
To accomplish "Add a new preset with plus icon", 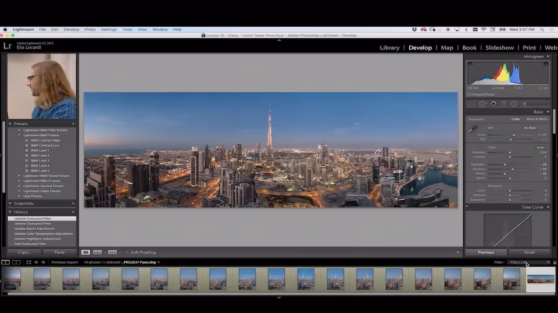I will pyautogui.click(x=73, y=123).
